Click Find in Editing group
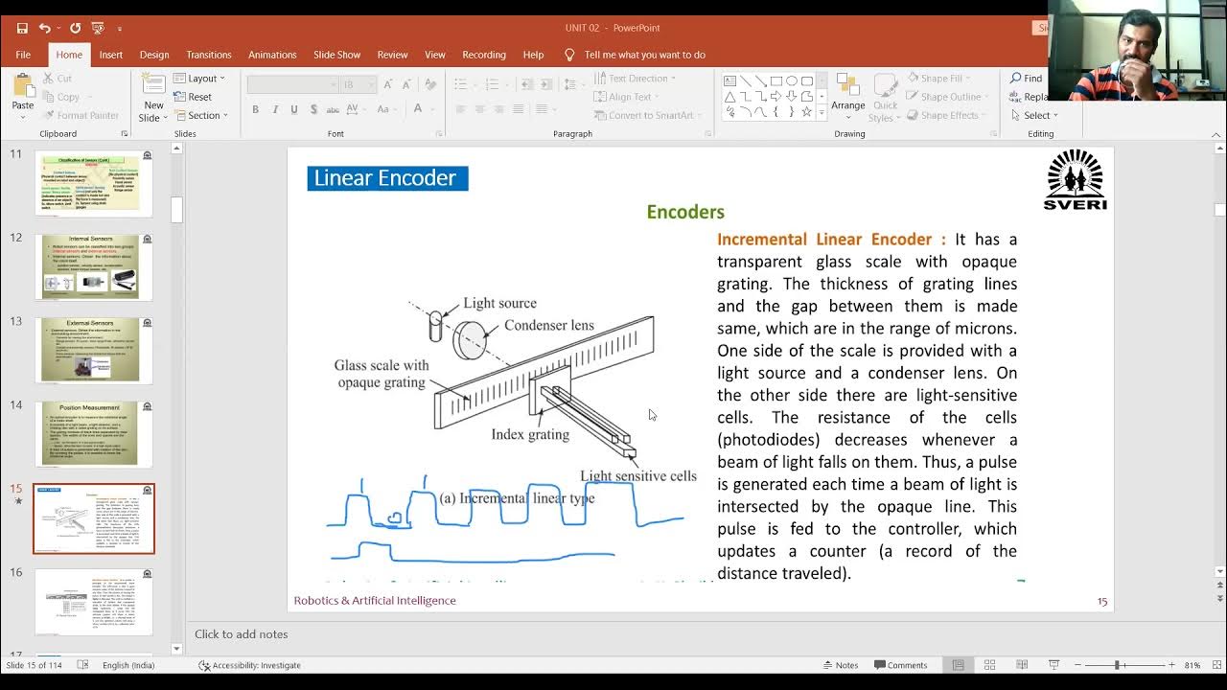Image resolution: width=1227 pixels, height=690 pixels. tap(1026, 79)
